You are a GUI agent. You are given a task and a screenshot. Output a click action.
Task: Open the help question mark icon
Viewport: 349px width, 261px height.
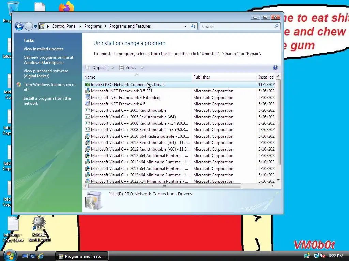275,68
